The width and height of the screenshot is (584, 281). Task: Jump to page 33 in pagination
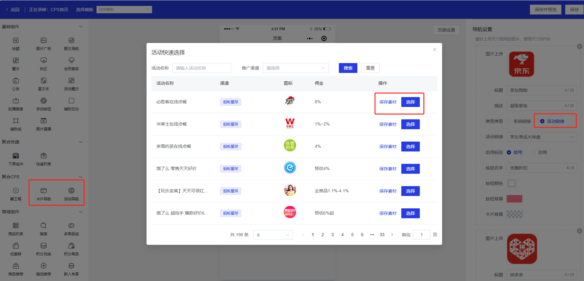tap(382, 235)
